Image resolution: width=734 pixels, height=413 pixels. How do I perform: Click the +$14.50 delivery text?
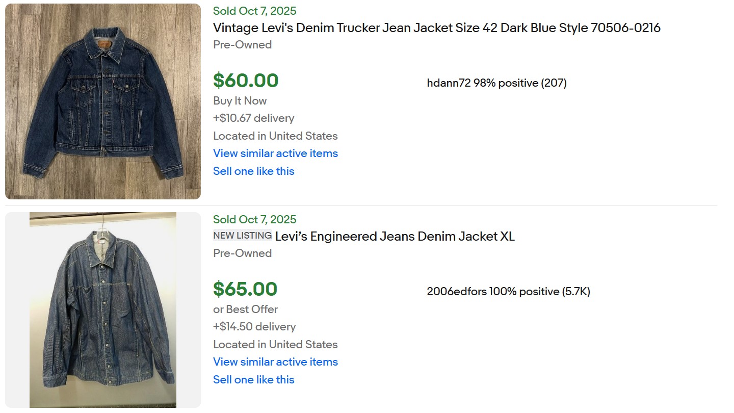tap(254, 326)
